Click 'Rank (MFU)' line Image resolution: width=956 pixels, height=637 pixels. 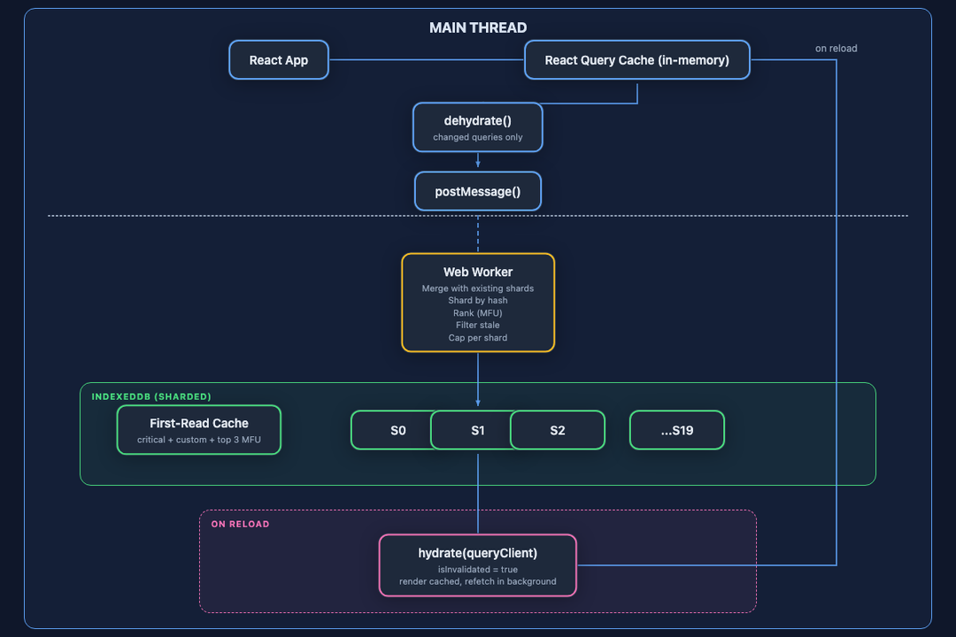coord(477,312)
